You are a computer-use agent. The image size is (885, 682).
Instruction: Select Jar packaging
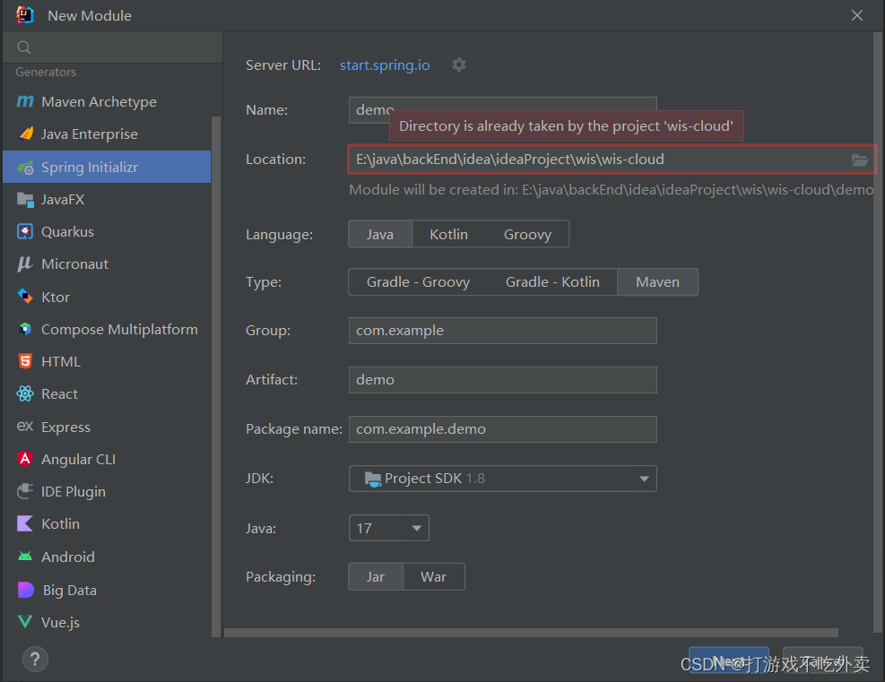(376, 576)
